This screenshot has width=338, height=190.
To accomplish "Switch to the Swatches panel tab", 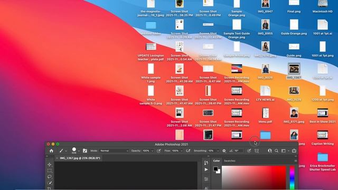I will click(x=230, y=161).
